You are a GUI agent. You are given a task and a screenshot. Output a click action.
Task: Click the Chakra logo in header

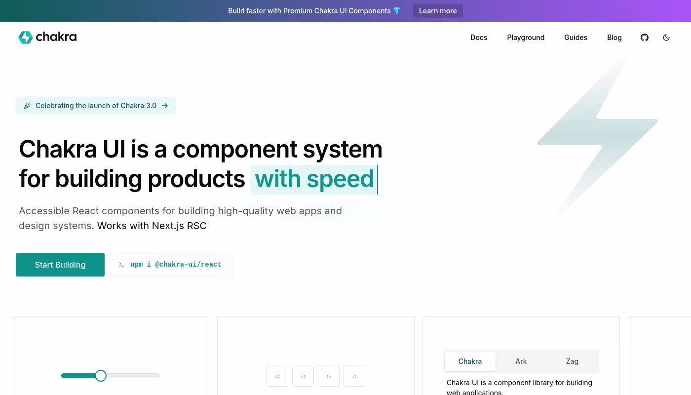(47, 38)
